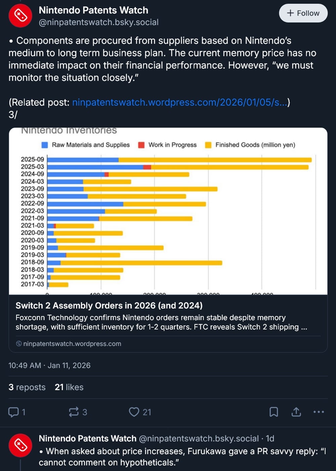Open the Nintendo Inventories chart image
This screenshot has width=336, height=471.
[168, 215]
